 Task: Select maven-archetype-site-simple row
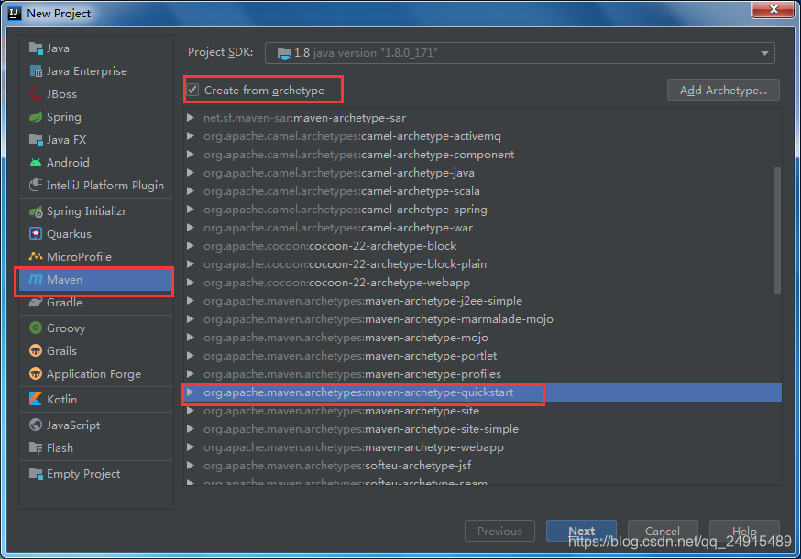click(x=483, y=429)
